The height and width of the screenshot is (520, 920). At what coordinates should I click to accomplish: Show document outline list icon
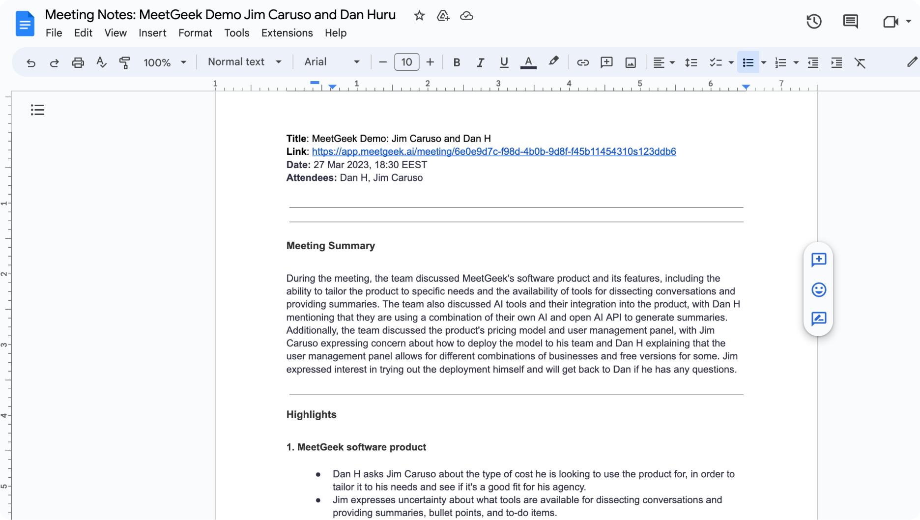[x=37, y=110]
